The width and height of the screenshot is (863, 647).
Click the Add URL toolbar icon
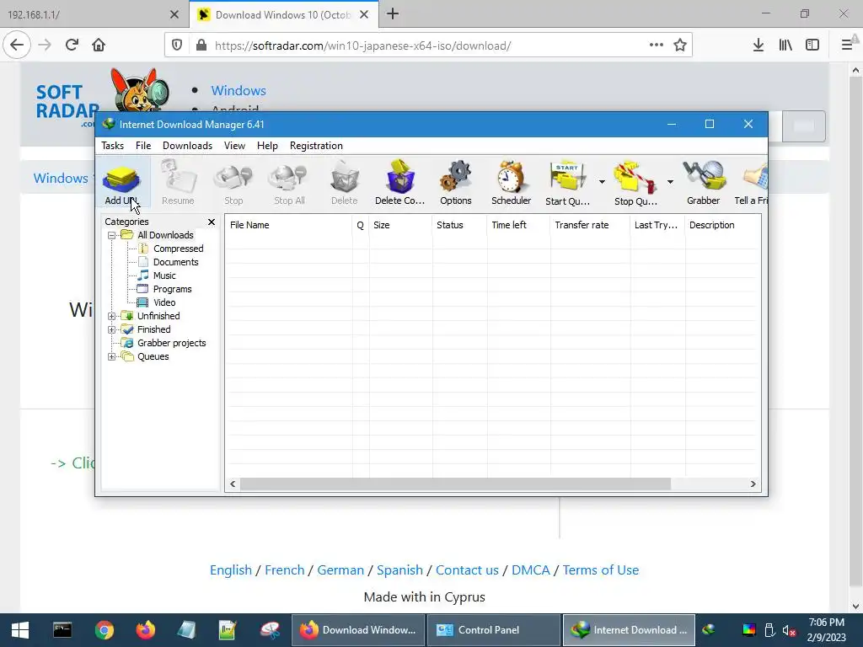[121, 184]
